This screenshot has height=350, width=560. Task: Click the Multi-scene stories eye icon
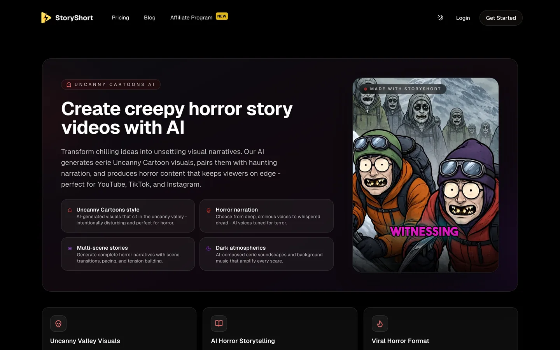point(70,248)
